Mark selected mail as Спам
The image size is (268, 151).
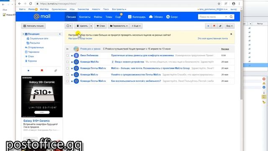coord(100,26)
